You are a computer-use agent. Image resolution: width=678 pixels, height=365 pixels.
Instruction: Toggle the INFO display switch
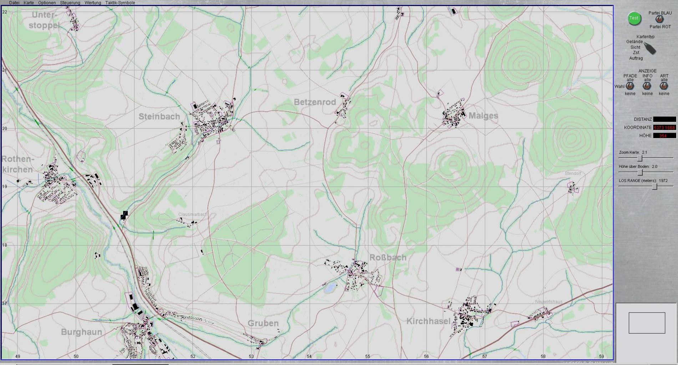click(x=647, y=86)
